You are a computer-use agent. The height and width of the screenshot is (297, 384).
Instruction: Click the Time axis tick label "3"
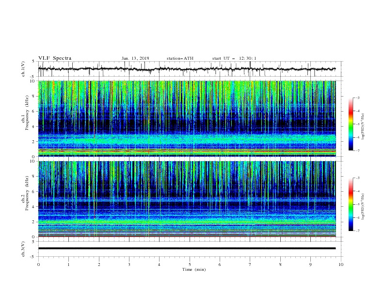129,264
